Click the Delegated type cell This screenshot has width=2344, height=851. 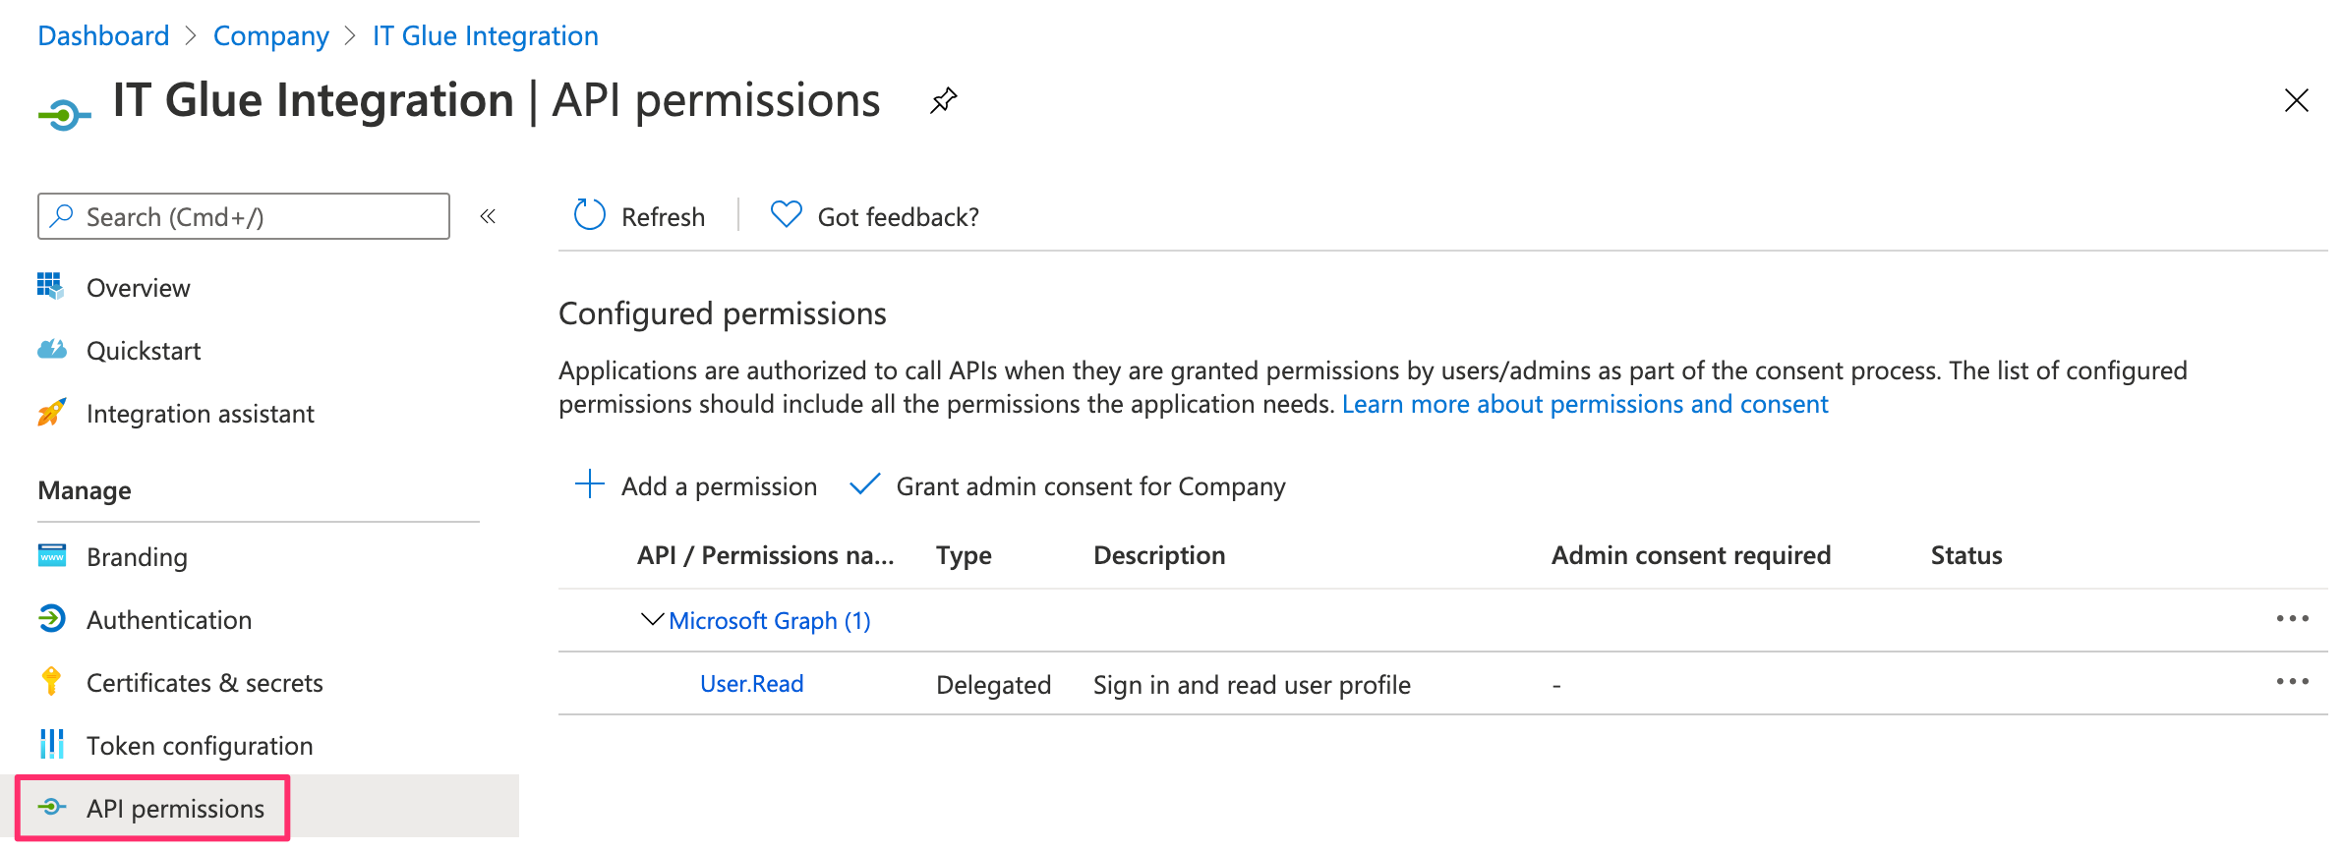point(994,685)
